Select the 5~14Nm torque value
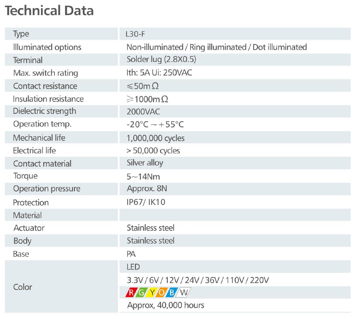The width and height of the screenshot is (363, 319). tap(143, 176)
